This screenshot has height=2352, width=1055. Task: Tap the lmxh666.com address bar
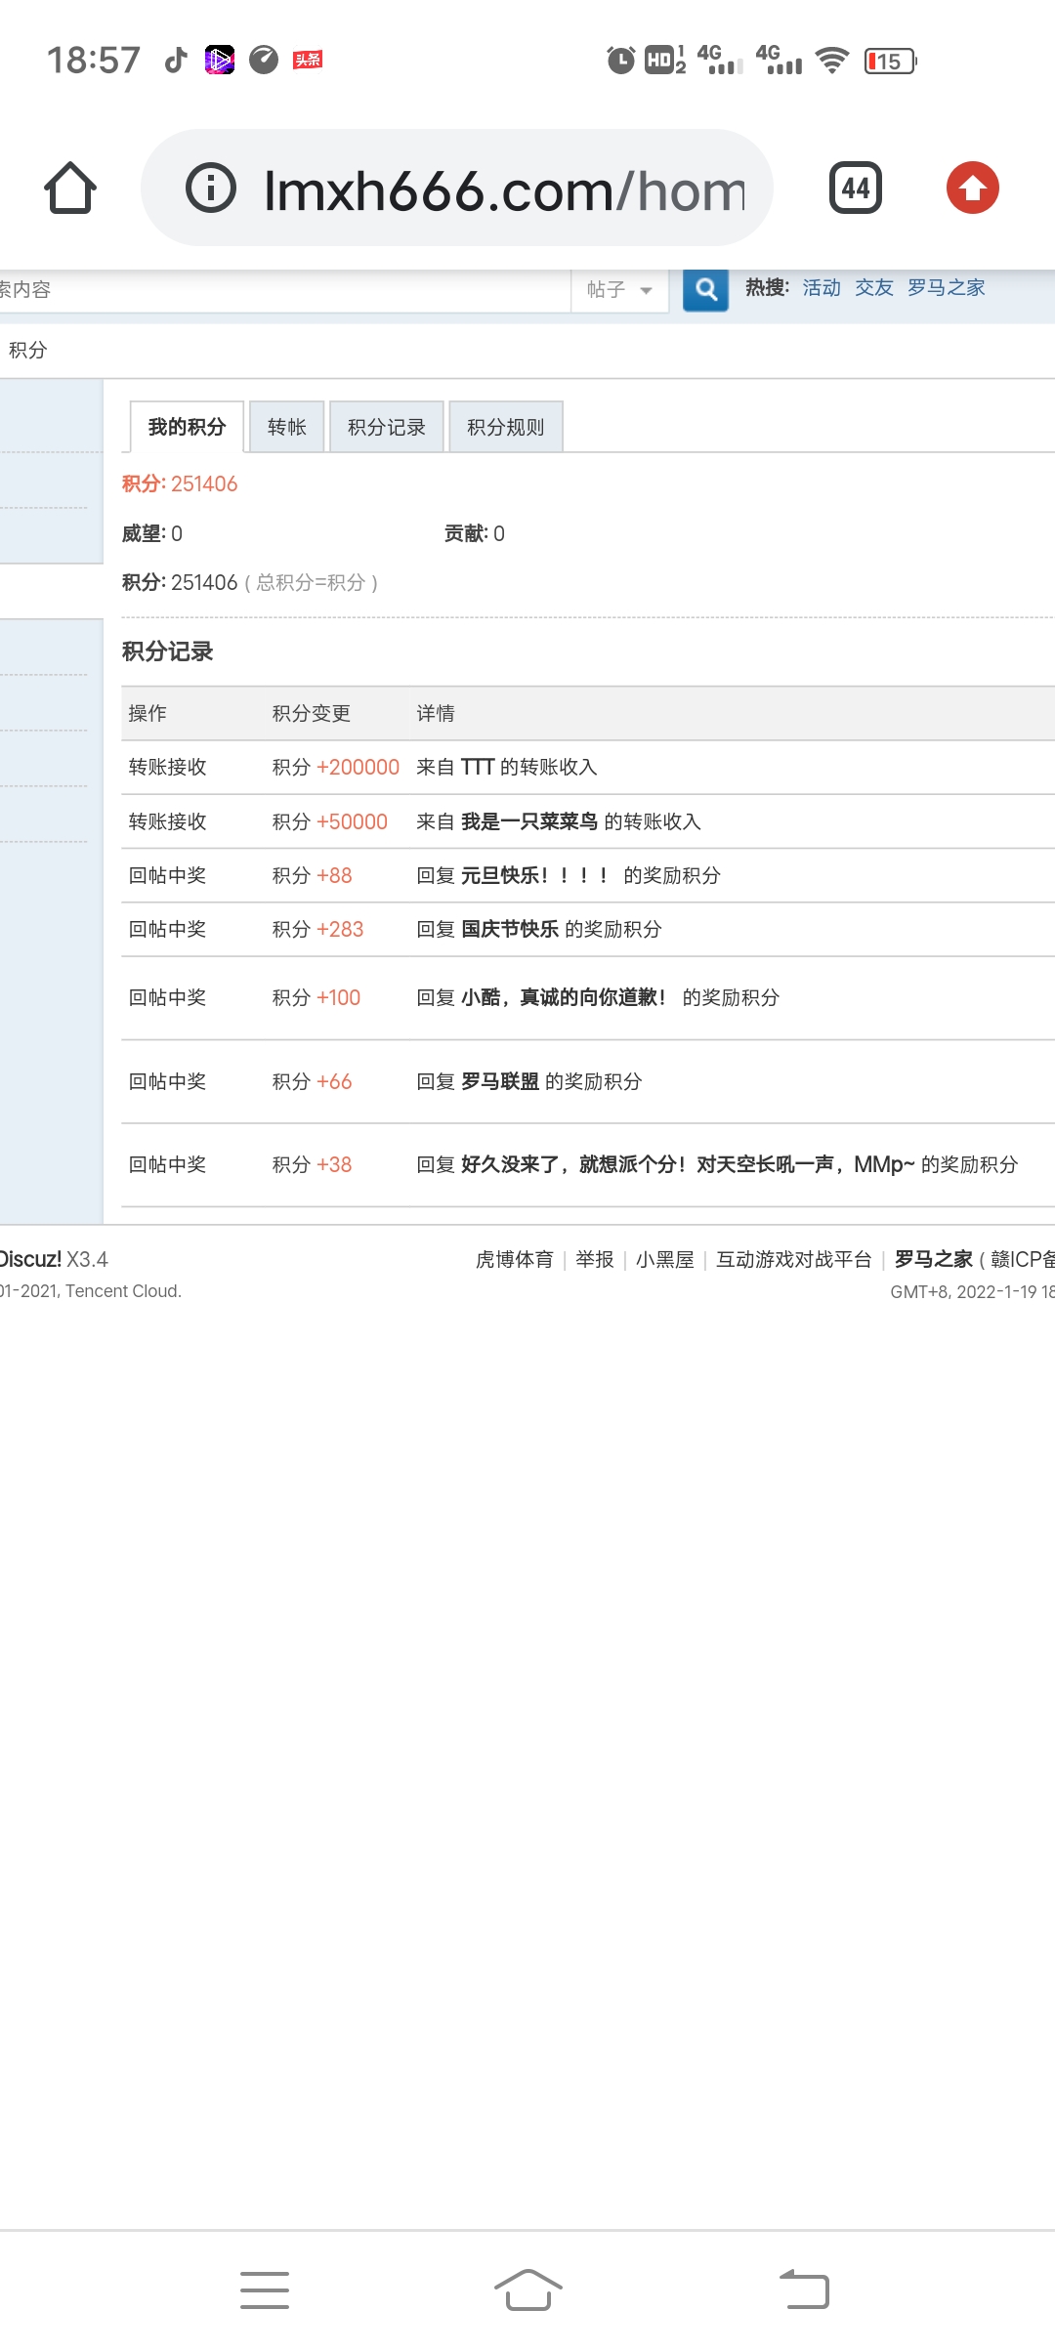point(457,188)
